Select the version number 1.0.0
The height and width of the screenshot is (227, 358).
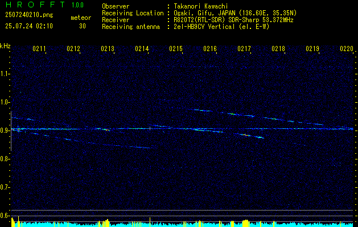[x=77, y=5]
